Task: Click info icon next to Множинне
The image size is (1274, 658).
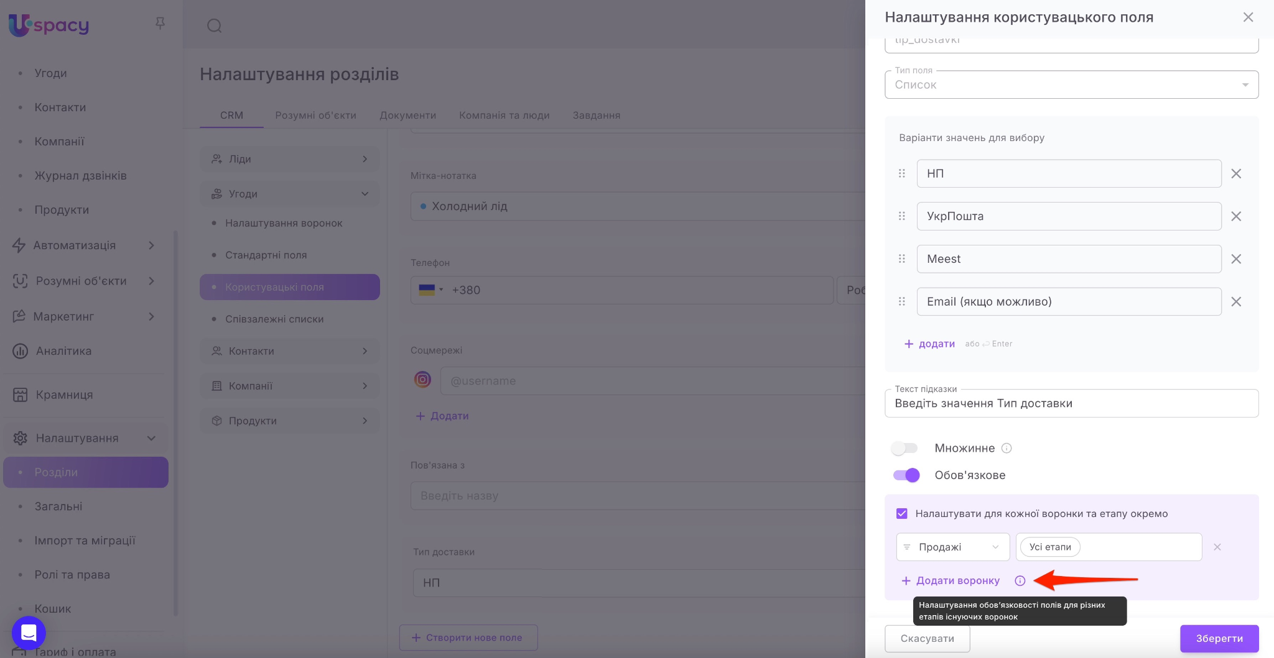Action: (1007, 448)
